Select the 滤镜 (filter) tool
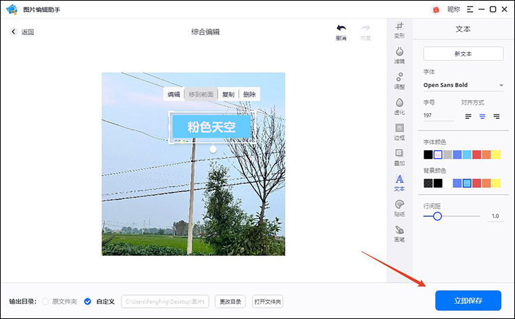The height and width of the screenshot is (319, 515). 400,55
